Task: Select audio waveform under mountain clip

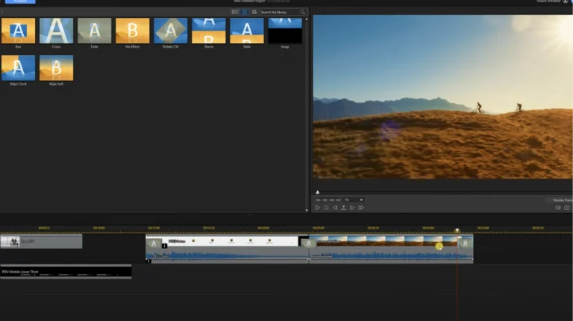Action: [391, 256]
